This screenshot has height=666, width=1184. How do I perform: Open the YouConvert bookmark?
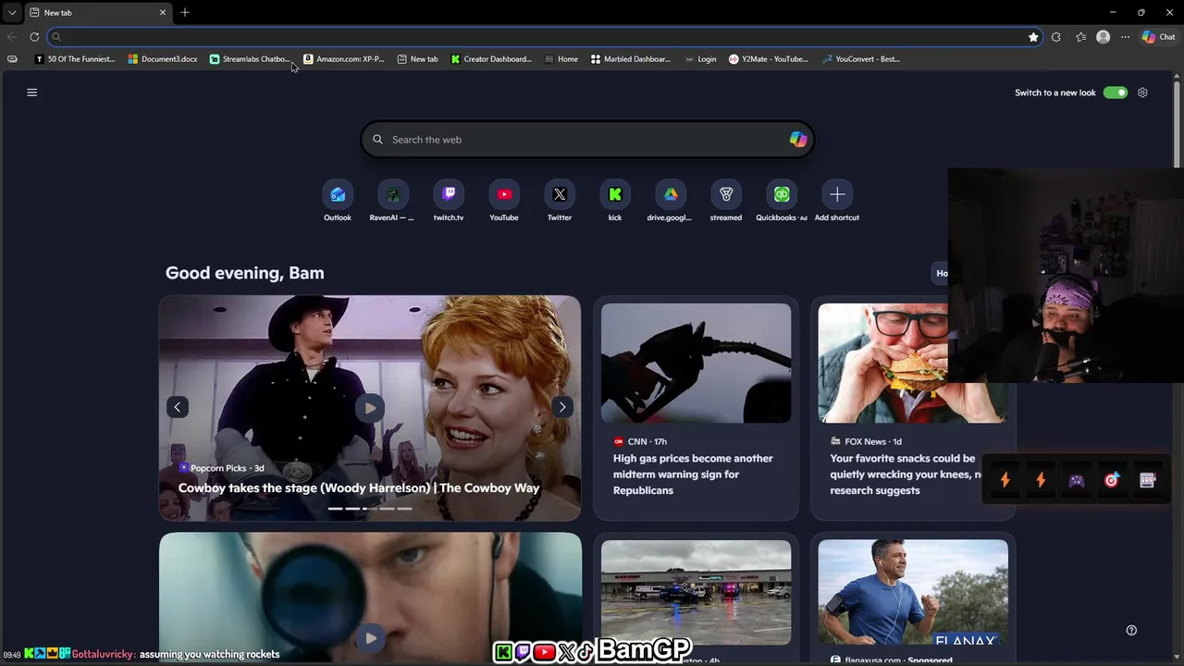click(861, 59)
